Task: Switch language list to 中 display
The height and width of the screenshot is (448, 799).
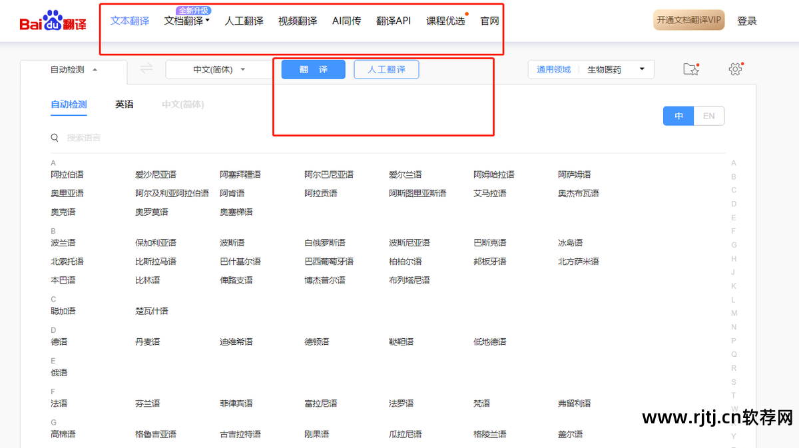Action: click(x=678, y=116)
